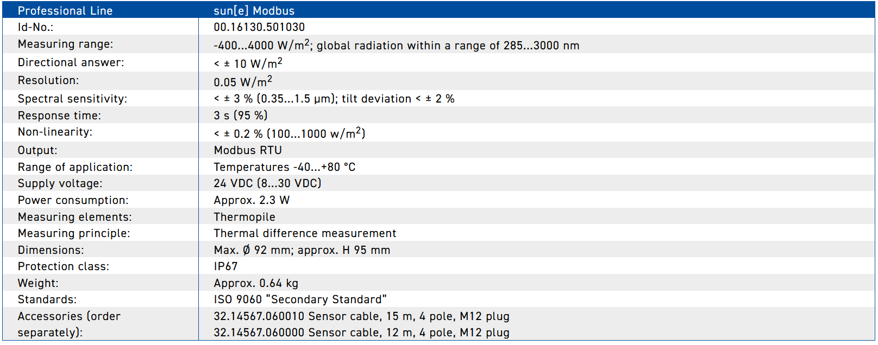This screenshot has height=345, width=878.
Task: Click the 'Output:' label
Action: 37,150
